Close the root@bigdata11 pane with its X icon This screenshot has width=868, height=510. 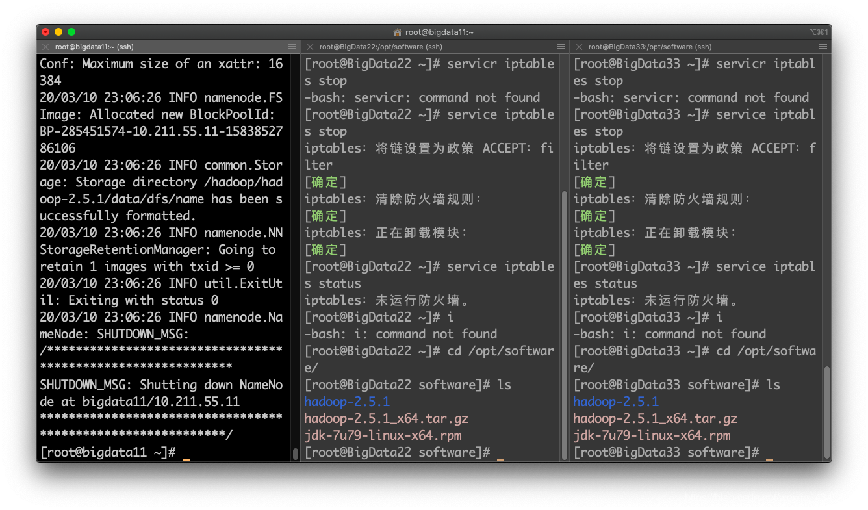click(x=45, y=47)
